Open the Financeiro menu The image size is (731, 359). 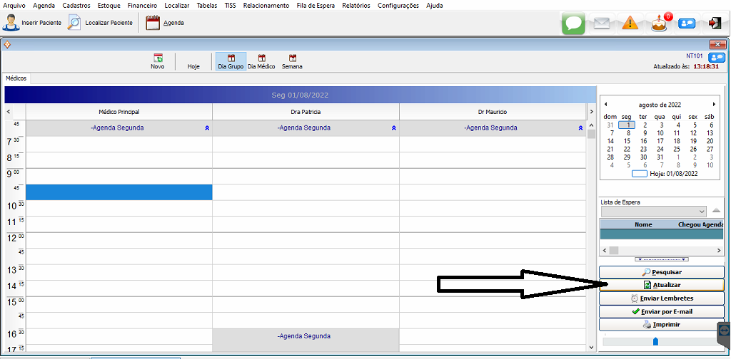142,5
